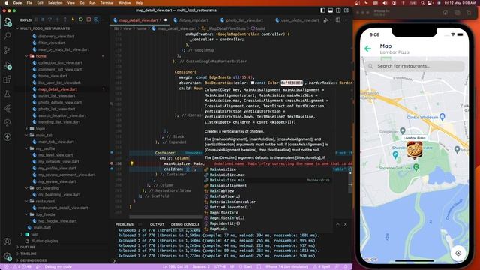The height and width of the screenshot is (270, 480).
Task: Click the Flutter Hot Reload lightning icon
Action: pos(73,20)
